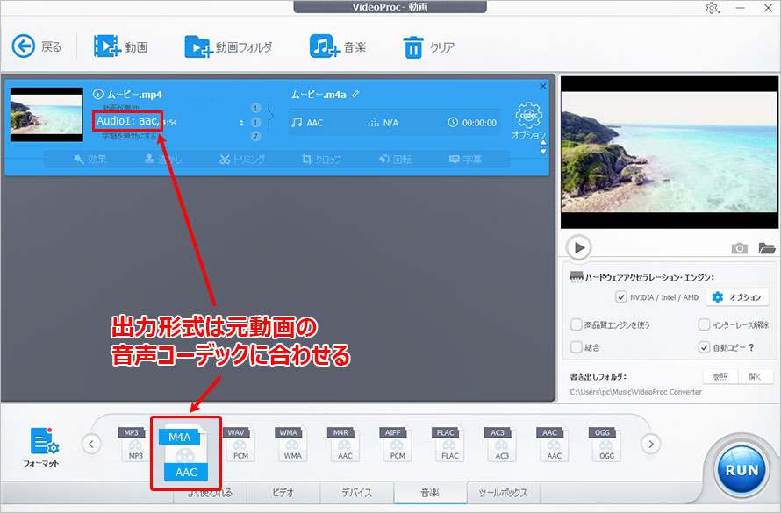The width and height of the screenshot is (781, 513).
Task: Click the 字幕を無効にする subtitle option
Action: pos(129,136)
